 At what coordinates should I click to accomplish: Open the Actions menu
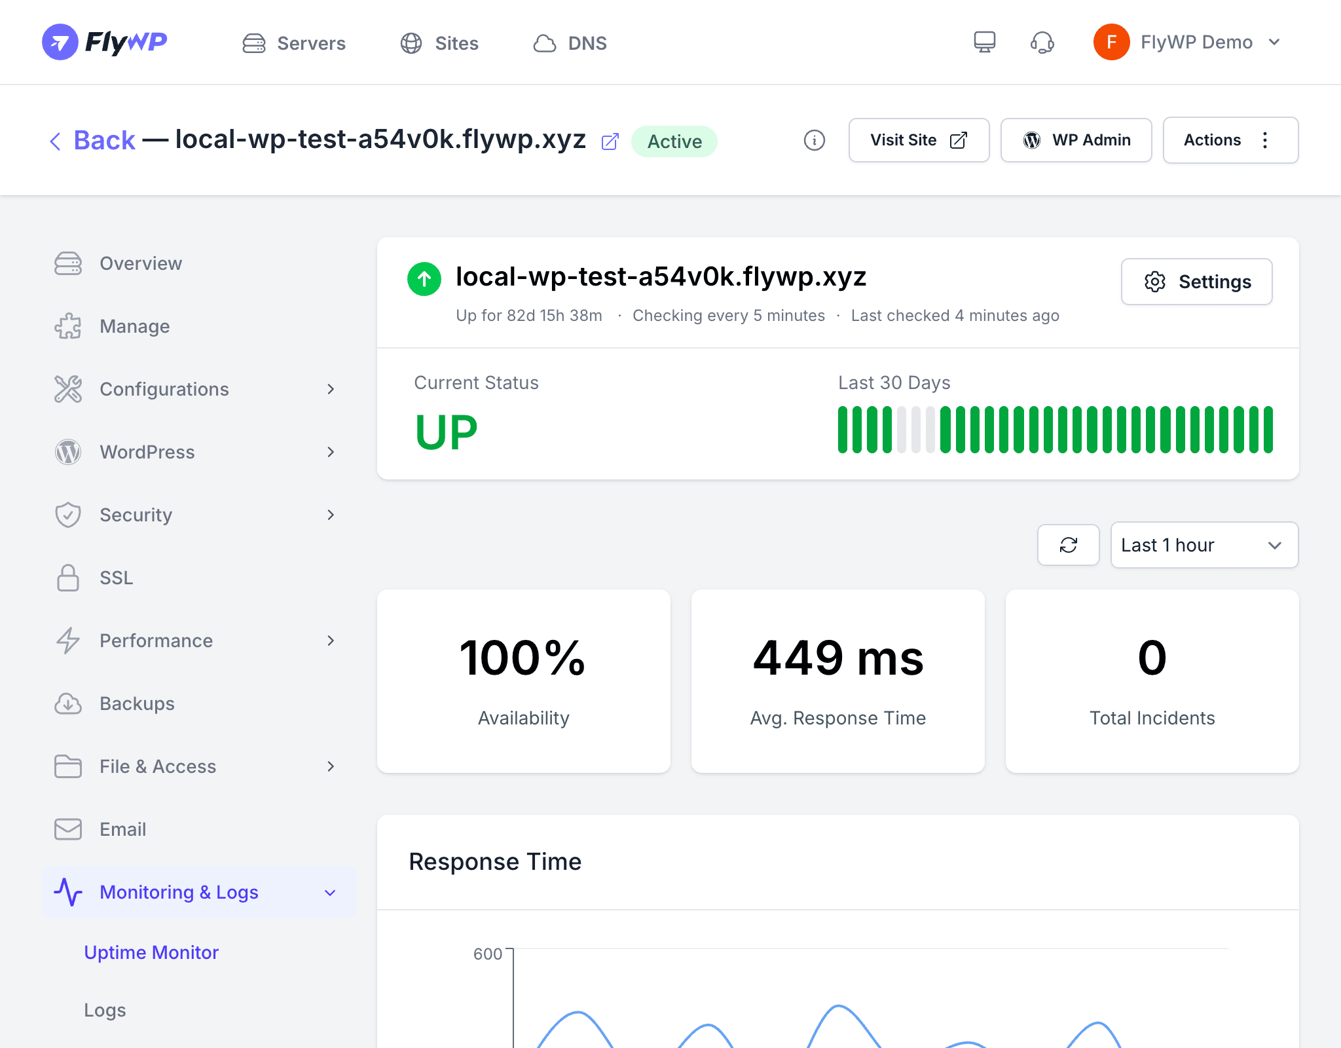click(1230, 140)
